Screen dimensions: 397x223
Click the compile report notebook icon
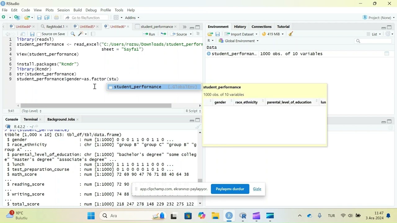93,34
